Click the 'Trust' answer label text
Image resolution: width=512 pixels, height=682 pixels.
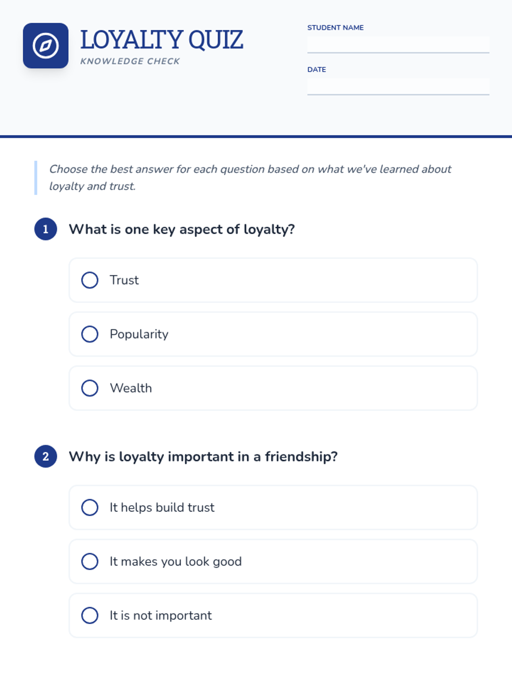tap(124, 280)
